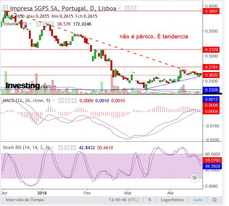Viewport: 229px width, 206px height.
Task: Open Volume indicator settings gear
Action: coord(45,24)
